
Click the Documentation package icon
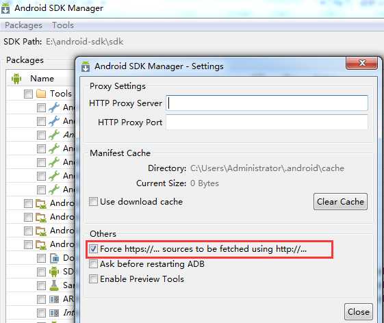(54, 258)
